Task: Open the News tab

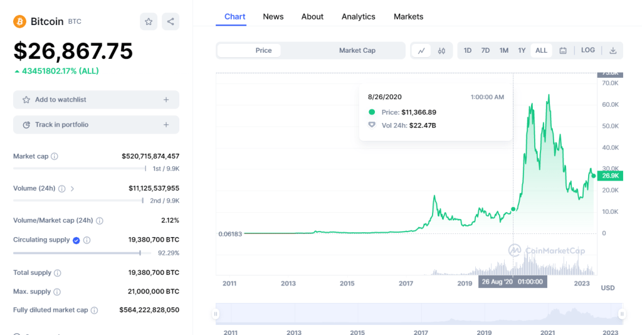Action: pos(273,17)
